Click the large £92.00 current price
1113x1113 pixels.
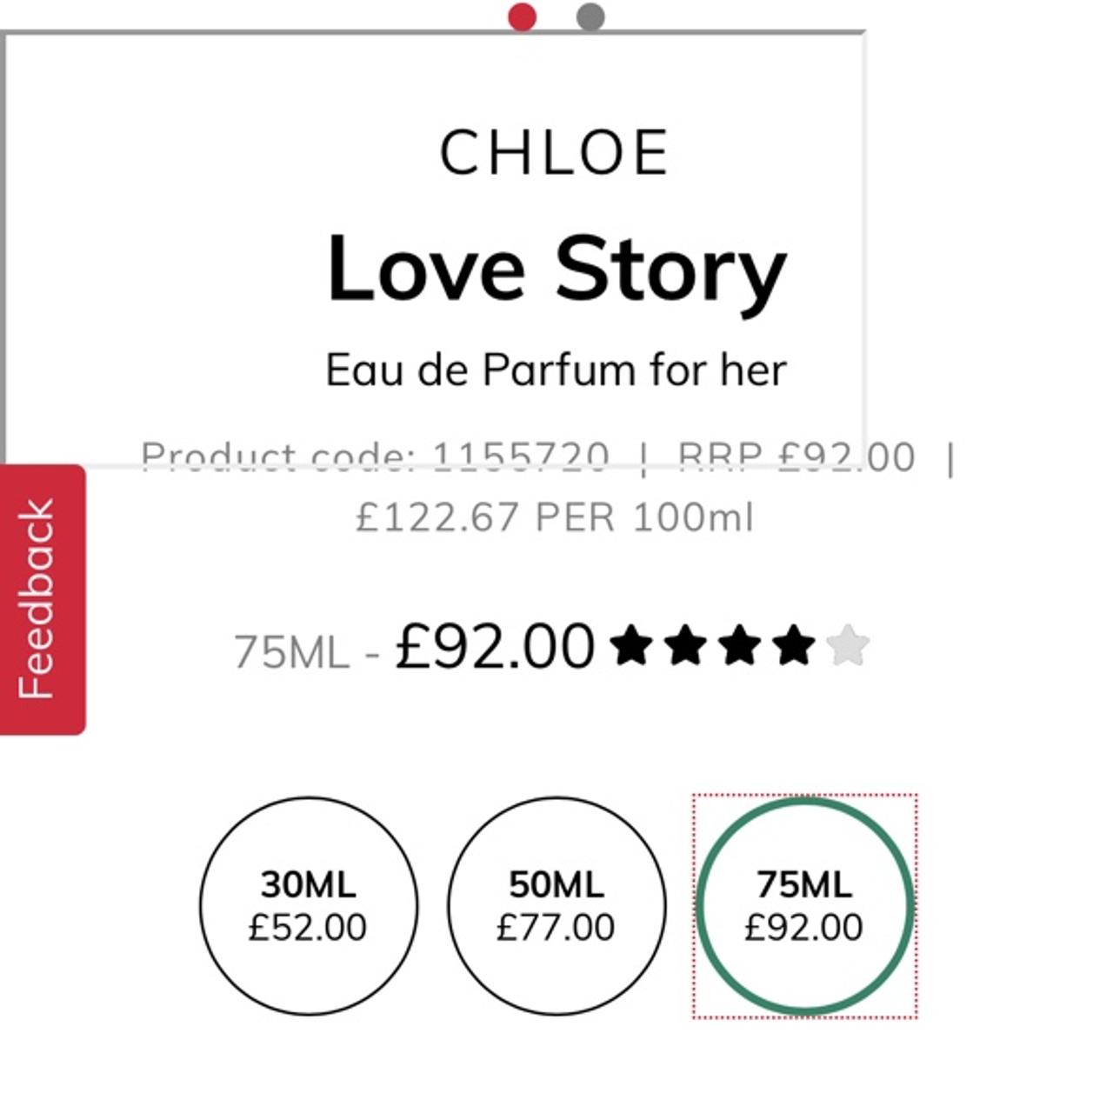coord(495,648)
